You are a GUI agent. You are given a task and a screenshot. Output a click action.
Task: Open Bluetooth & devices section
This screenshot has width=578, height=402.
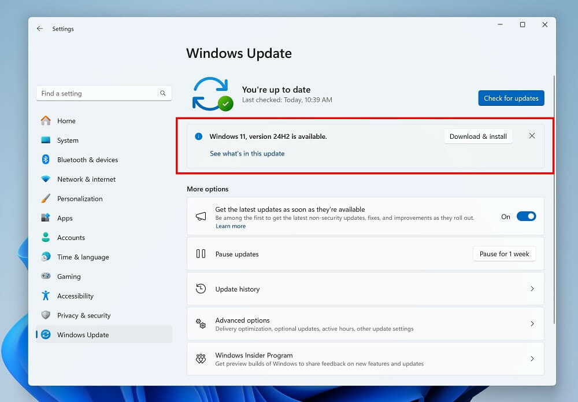[x=104, y=160]
